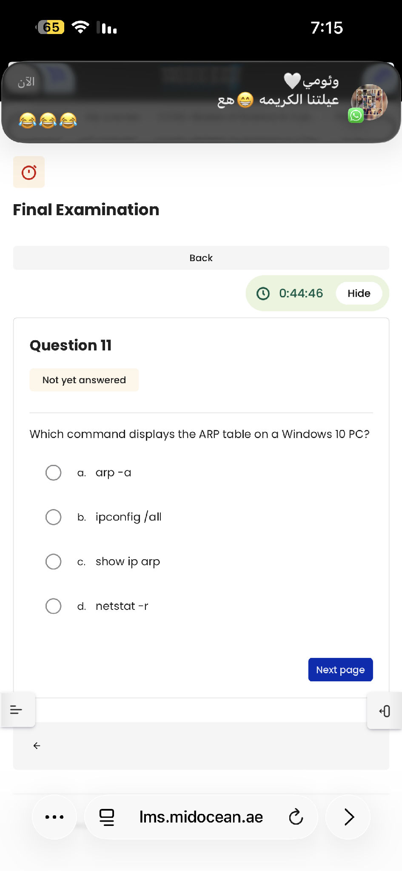Select the radio button for arp -a
This screenshot has height=871, width=402.
click(x=53, y=473)
